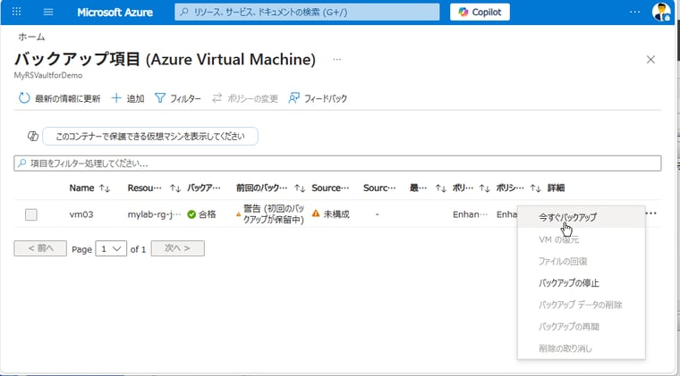
Task: Click the mylab-rg-j… resource group cell
Action: [154, 214]
